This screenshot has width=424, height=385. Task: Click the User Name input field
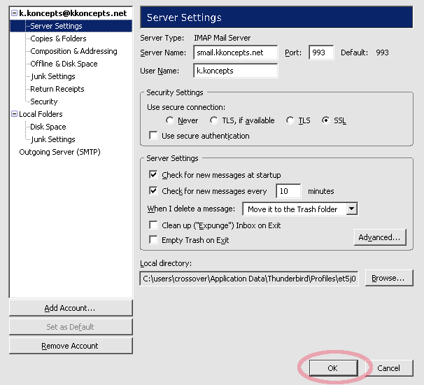[236, 71]
